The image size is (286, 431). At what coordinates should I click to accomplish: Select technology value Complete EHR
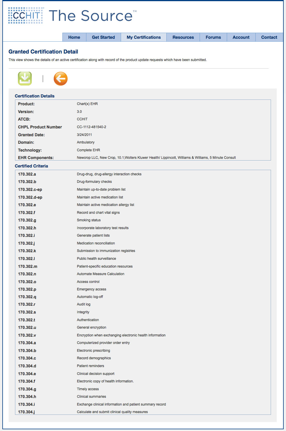(88, 150)
